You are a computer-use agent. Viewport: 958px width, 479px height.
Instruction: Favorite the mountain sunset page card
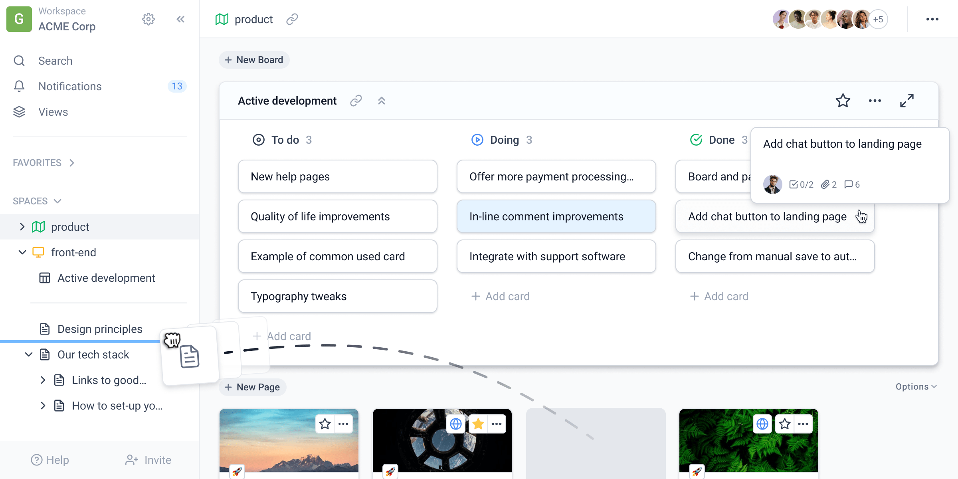[325, 424]
